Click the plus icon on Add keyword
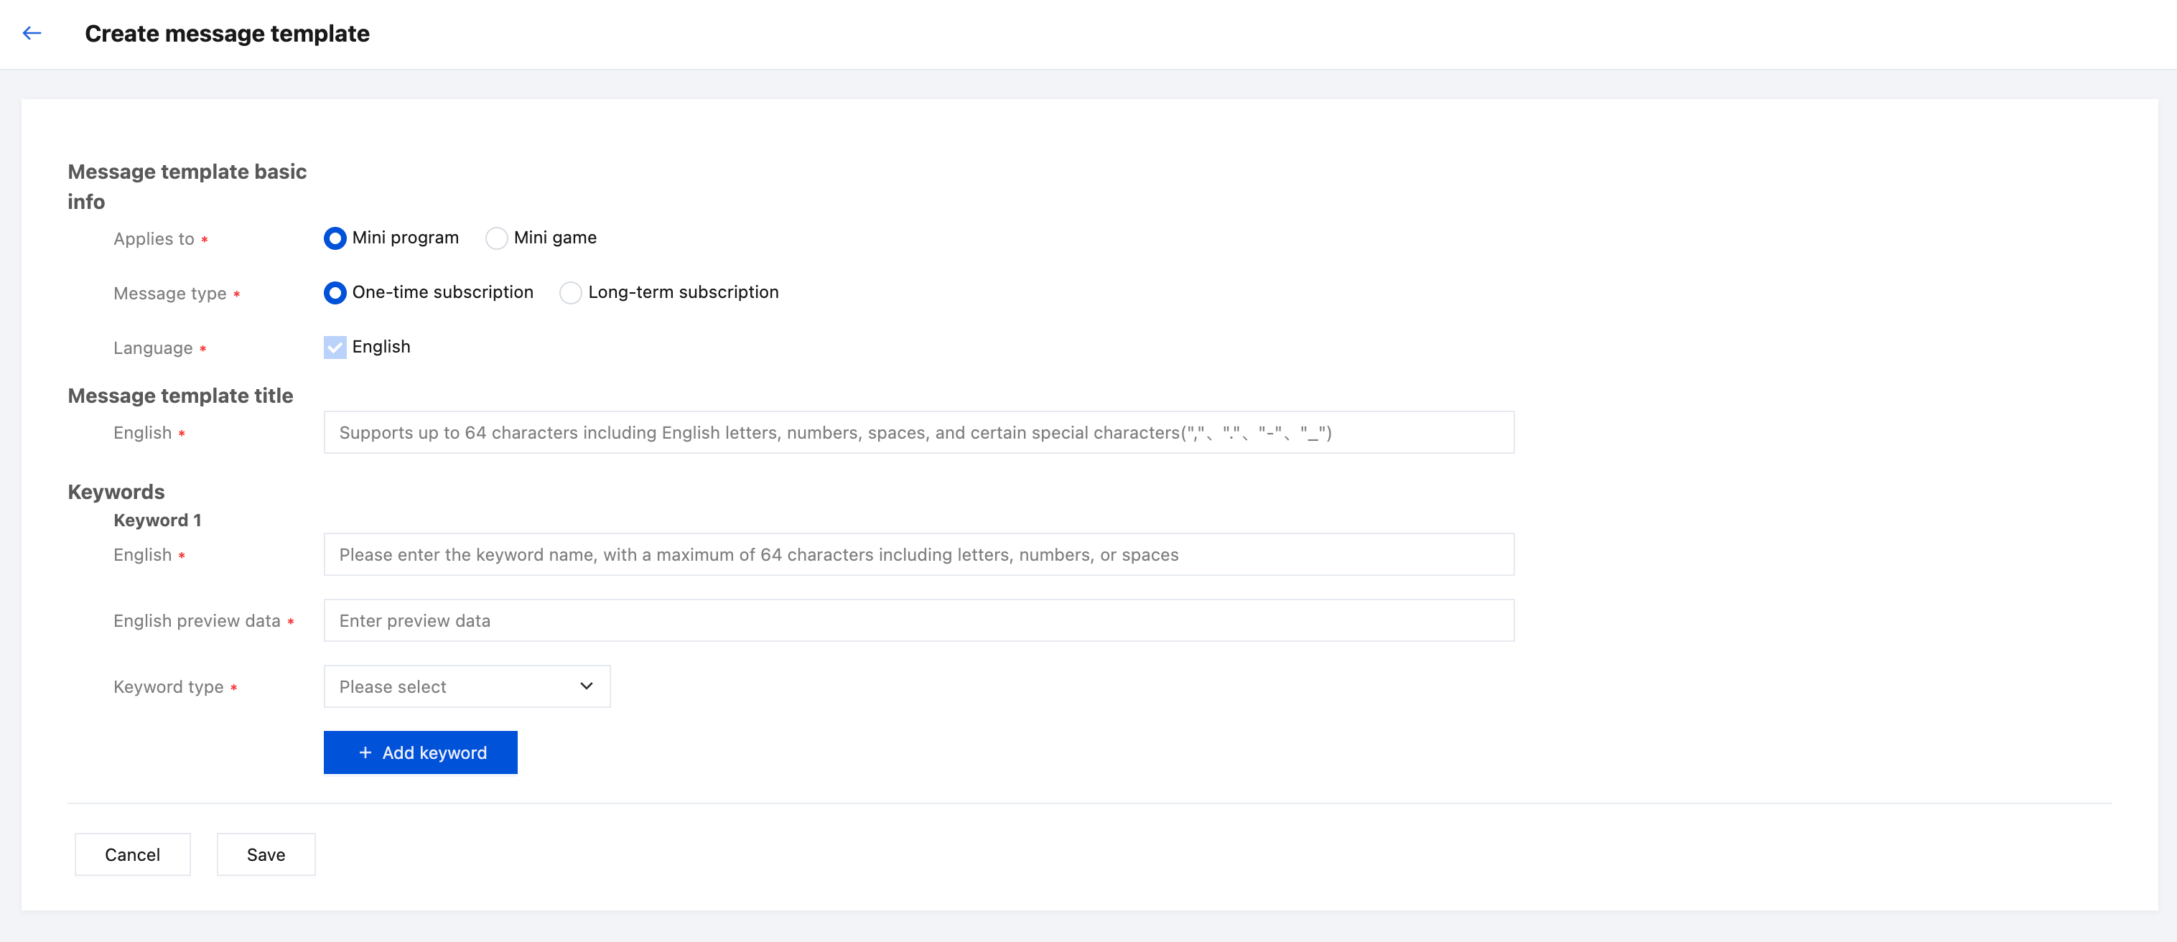This screenshot has width=2177, height=942. coord(365,752)
